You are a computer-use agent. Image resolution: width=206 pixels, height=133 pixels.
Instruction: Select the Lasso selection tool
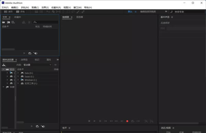73,12
